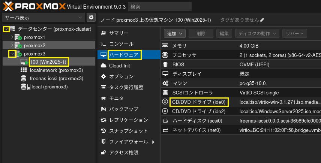Select local (proxmox3) in tree

coord(49,87)
